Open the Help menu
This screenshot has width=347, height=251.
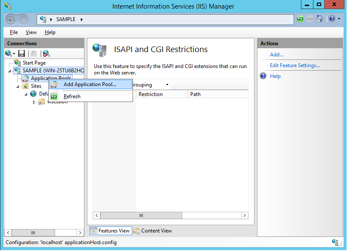[x=50, y=32]
